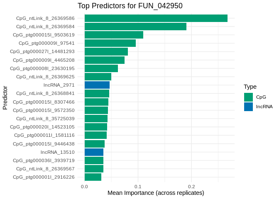The image size is (279, 199).
Task: Click the 0.1 x-axis tick label
Action: (x=138, y=187)
